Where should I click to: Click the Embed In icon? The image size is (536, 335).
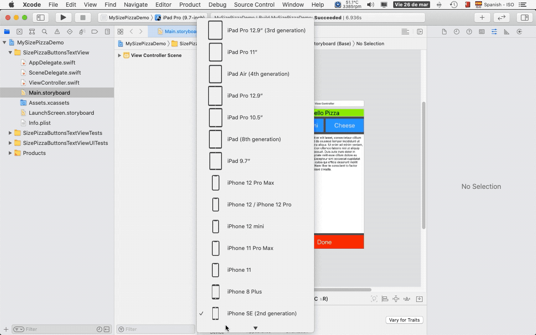[x=419, y=299]
